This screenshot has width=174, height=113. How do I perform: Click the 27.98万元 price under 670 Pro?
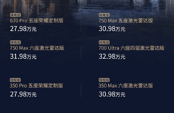pyautogui.click(x=23, y=29)
